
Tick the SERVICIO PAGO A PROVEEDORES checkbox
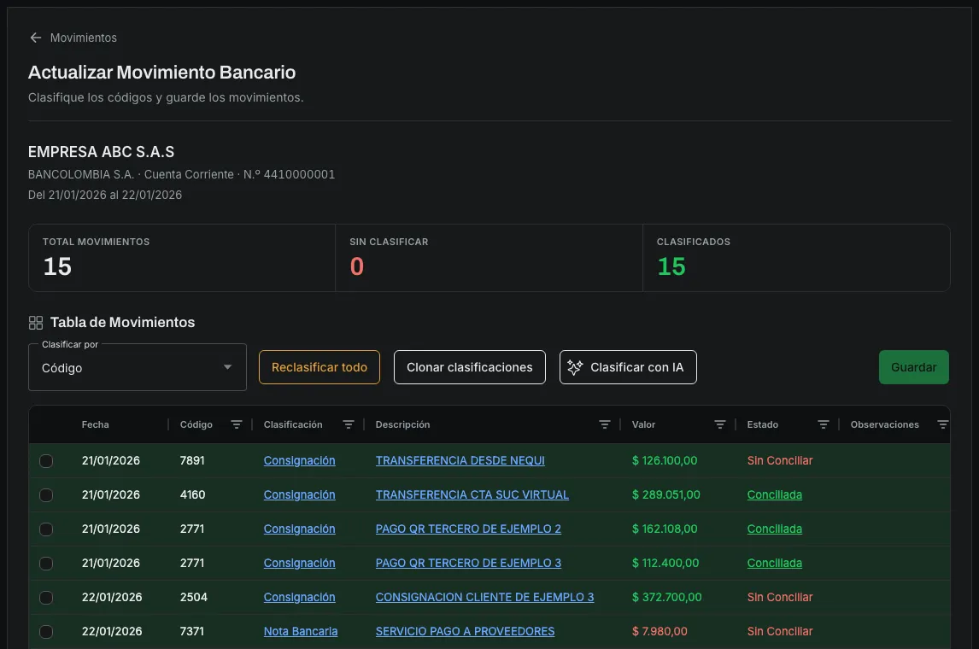coord(46,632)
